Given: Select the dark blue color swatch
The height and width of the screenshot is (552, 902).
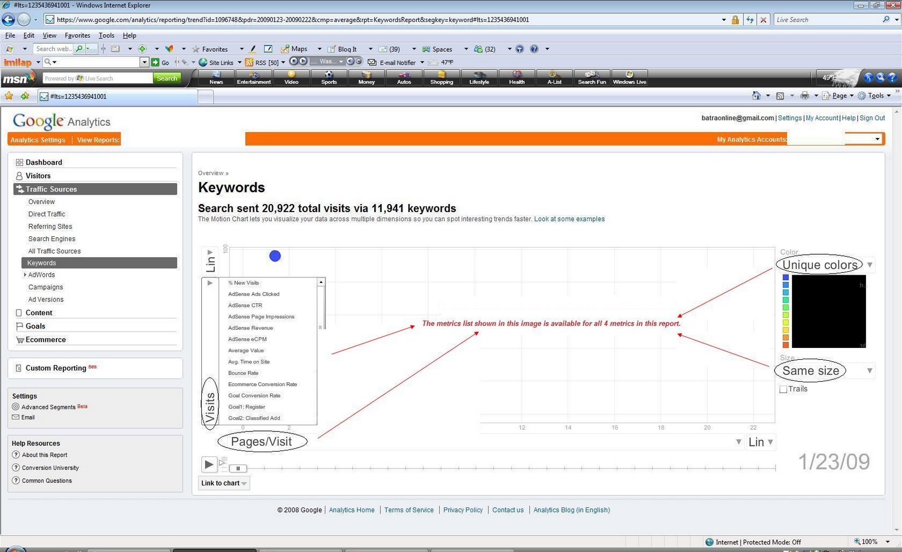Looking at the screenshot, I should (x=785, y=278).
